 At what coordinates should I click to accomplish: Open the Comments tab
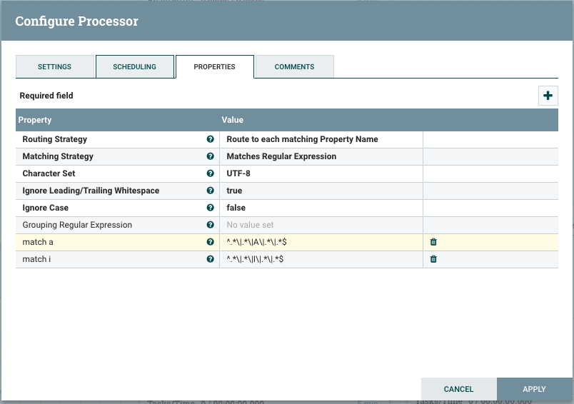294,66
